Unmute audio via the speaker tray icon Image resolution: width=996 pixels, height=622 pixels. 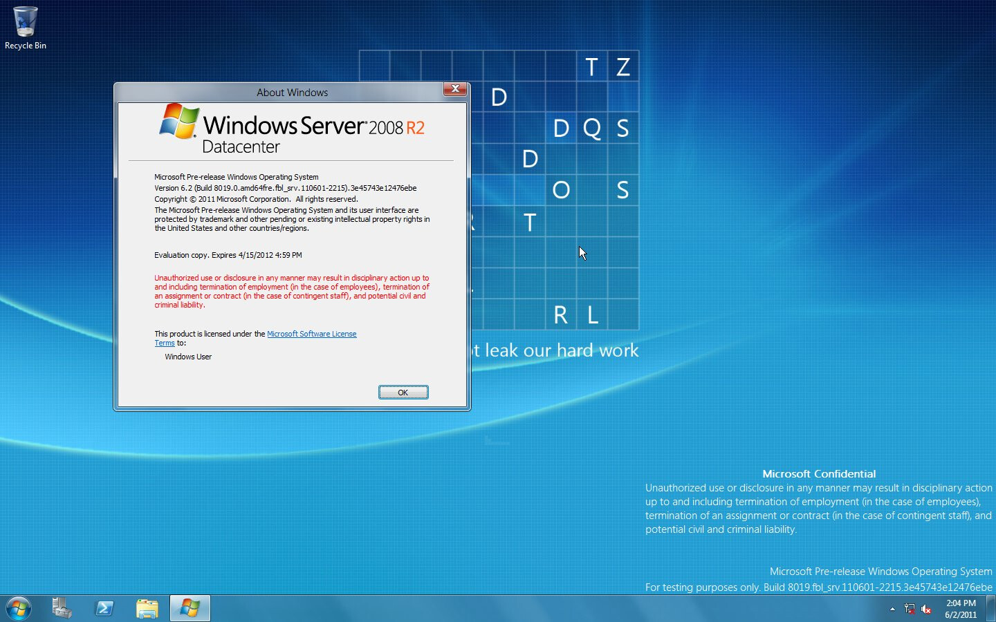click(x=927, y=610)
